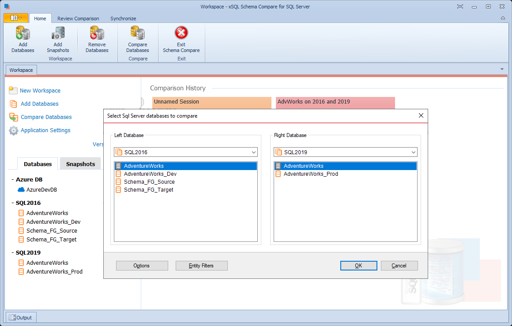Select Schema_FG_Target in the left database list
Viewport: 512px width, 326px height.
click(149, 189)
